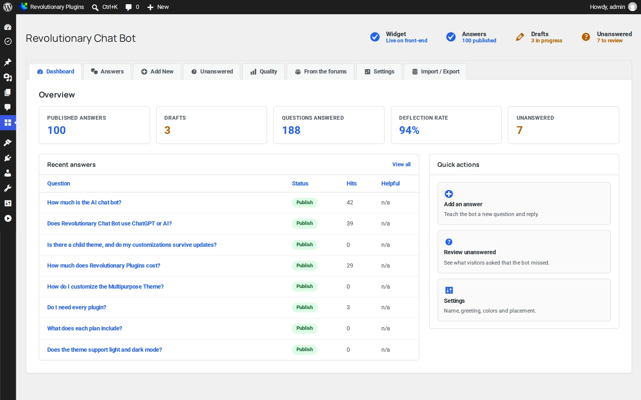Click the Review unanswered quick action
The height and width of the screenshot is (400, 641).
tap(524, 252)
